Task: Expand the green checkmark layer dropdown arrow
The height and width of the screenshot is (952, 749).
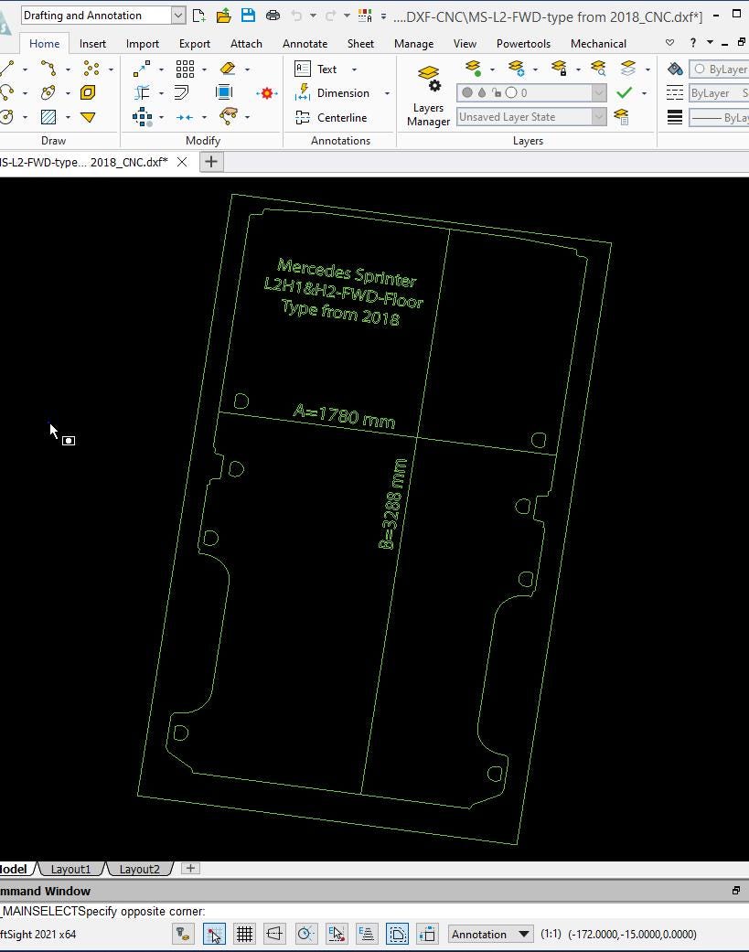Action: [644, 93]
